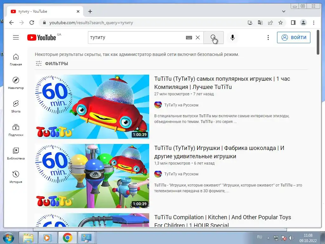Open Chrome three-dot menu
325x244 pixels.
tap(314, 23)
